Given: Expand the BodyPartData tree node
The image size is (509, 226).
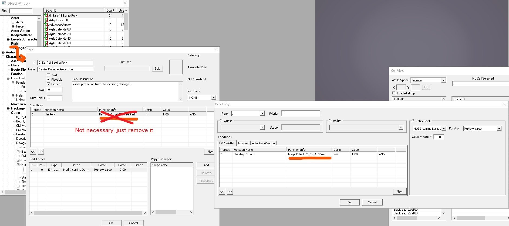Looking at the screenshot, I should (8, 35).
